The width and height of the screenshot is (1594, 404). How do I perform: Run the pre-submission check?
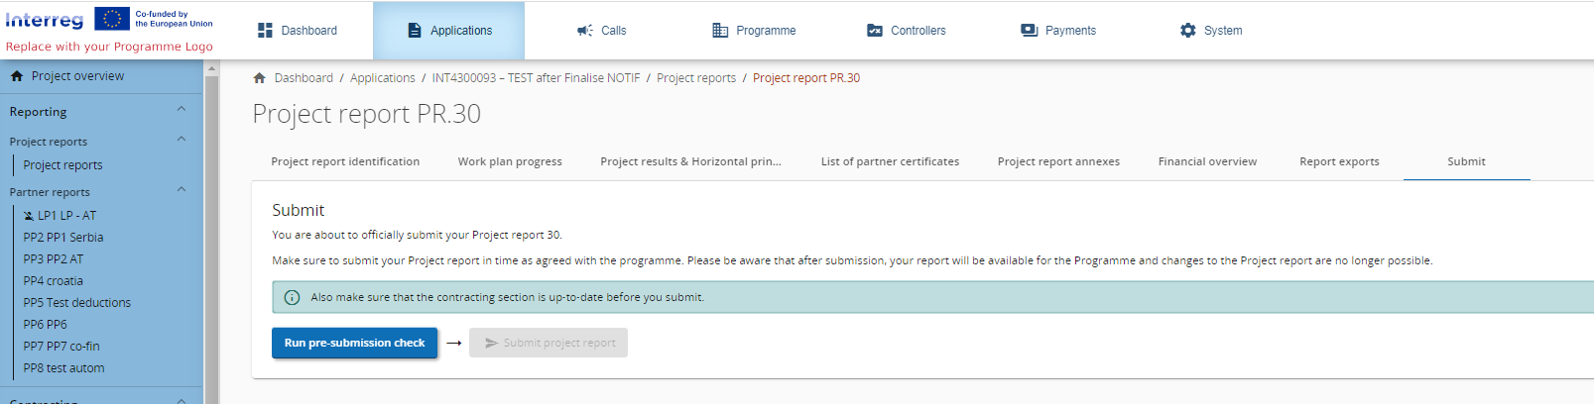coord(354,343)
